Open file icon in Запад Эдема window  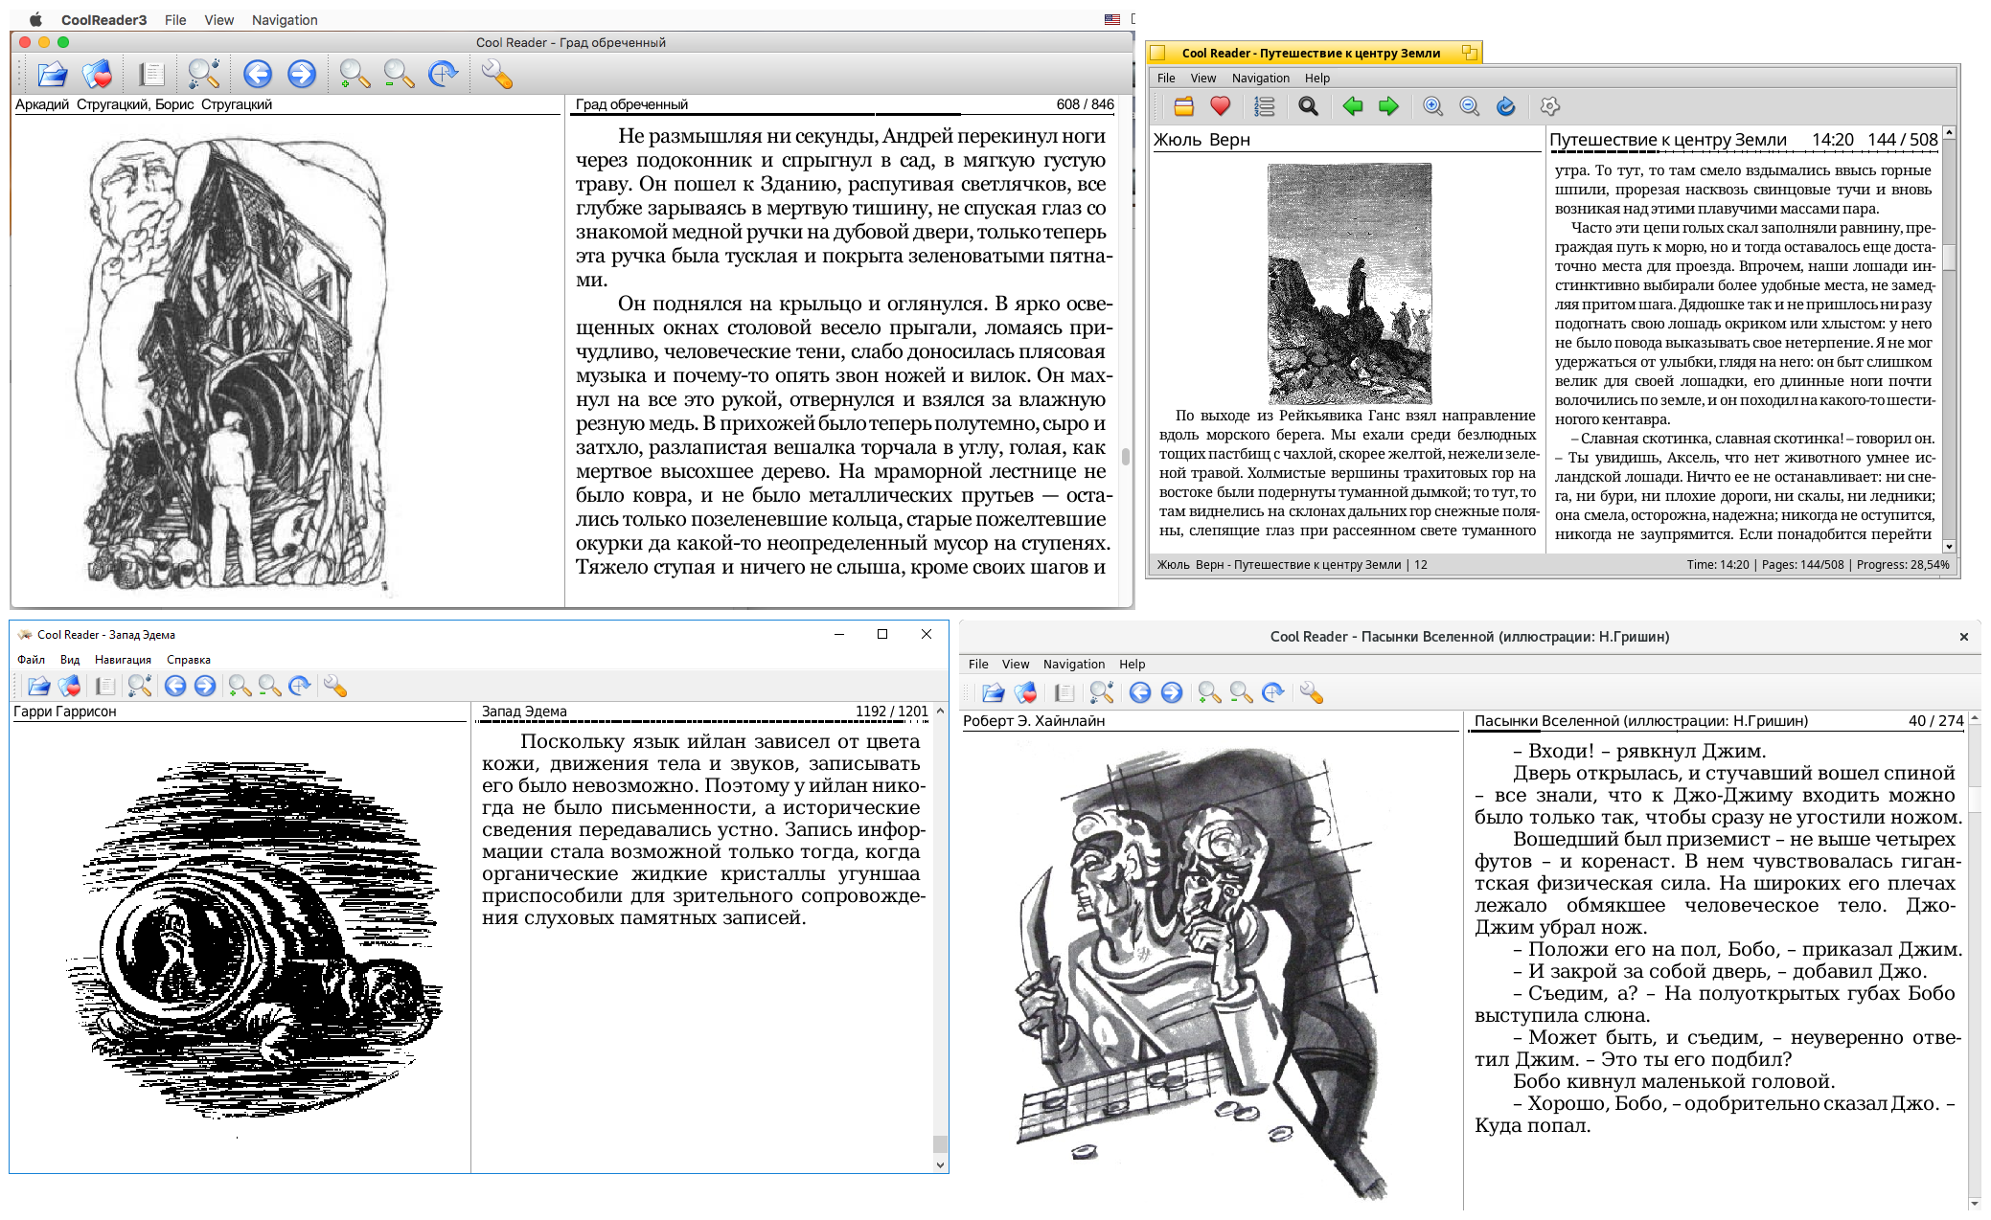click(38, 686)
